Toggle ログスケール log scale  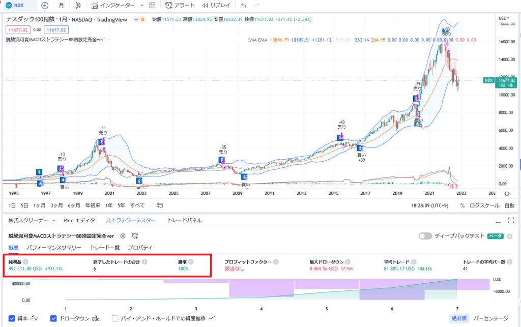(x=484, y=205)
